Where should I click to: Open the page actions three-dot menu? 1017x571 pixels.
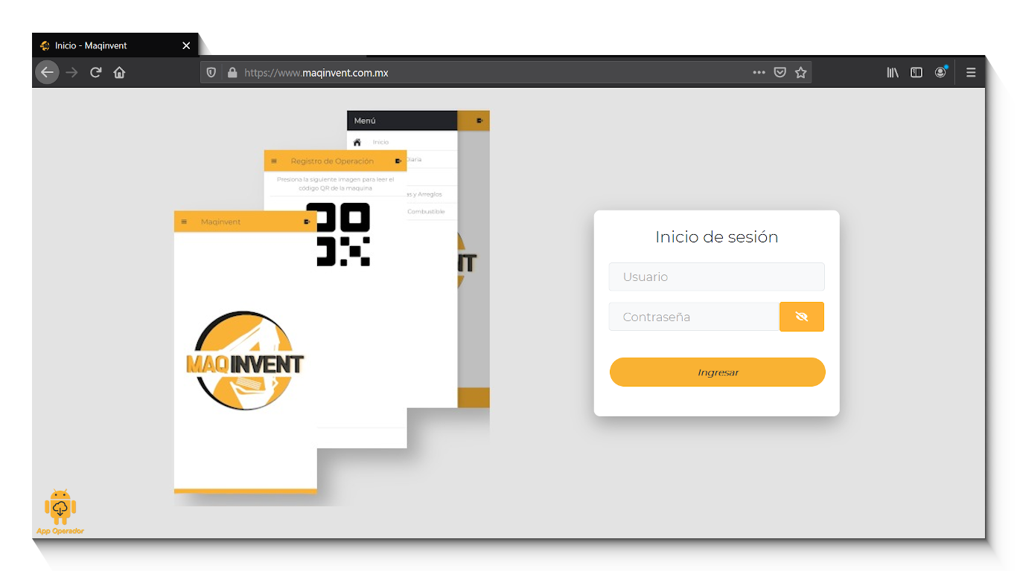click(x=759, y=72)
